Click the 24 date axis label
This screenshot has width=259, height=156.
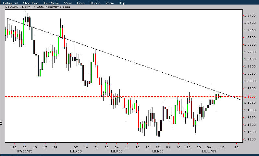[x=55, y=147]
